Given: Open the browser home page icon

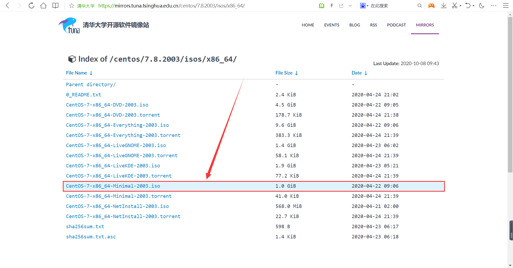Looking at the screenshot, I should (x=43, y=6).
